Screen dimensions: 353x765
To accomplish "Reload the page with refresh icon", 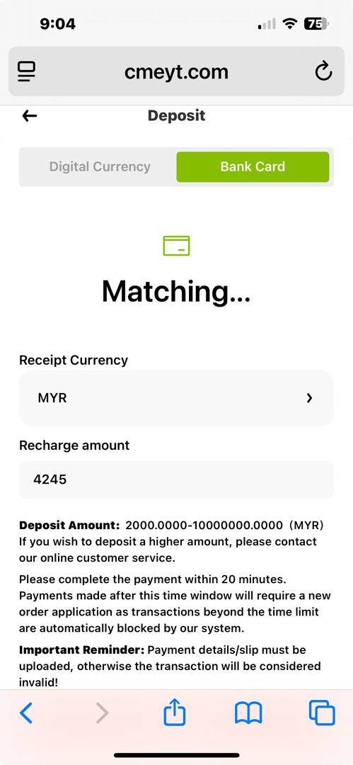I will pos(323,72).
